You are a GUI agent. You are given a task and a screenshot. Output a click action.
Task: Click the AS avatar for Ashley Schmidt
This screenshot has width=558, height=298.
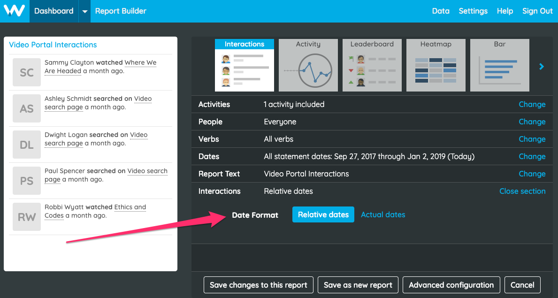click(27, 108)
